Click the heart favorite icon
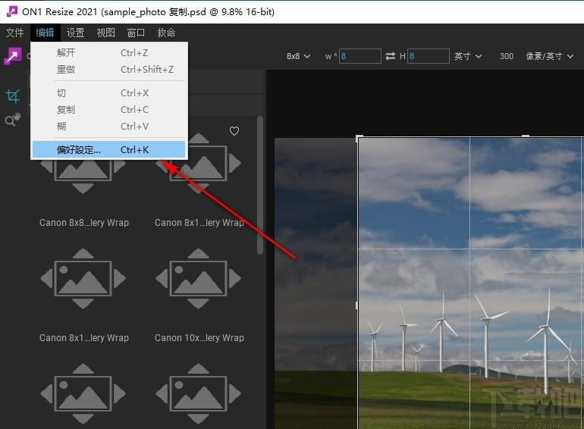Image resolution: width=584 pixels, height=429 pixels. tap(234, 131)
